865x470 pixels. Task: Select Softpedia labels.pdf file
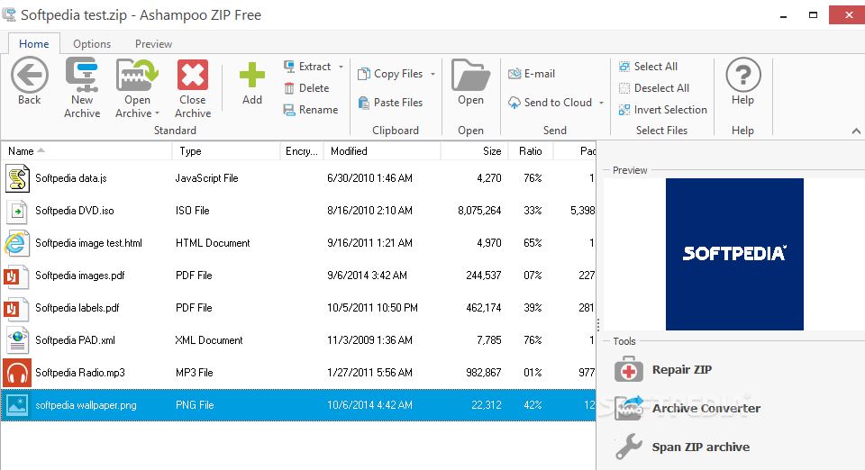point(298,308)
